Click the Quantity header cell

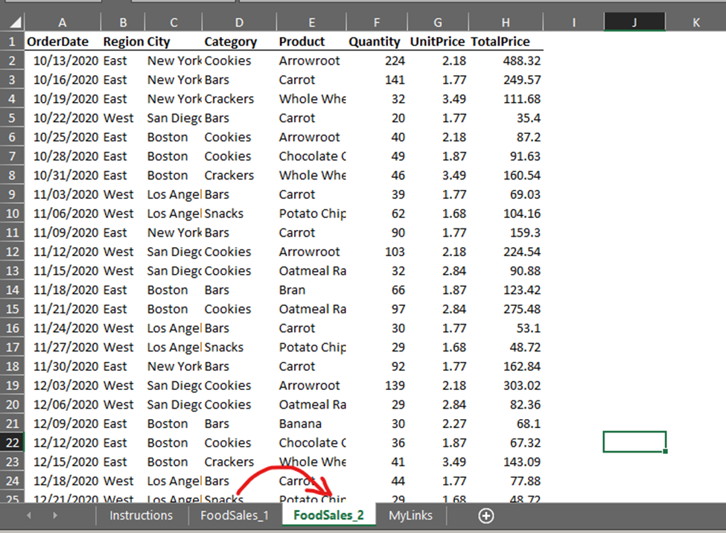click(x=375, y=42)
